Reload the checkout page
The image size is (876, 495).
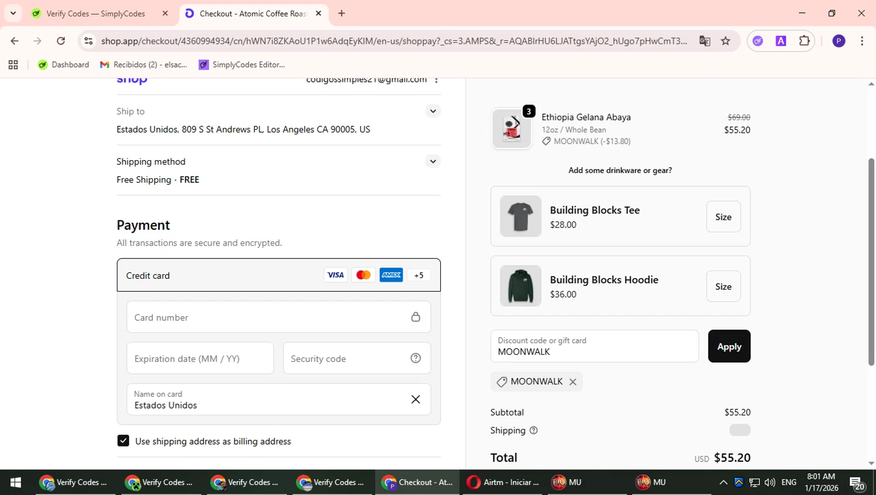[61, 41]
